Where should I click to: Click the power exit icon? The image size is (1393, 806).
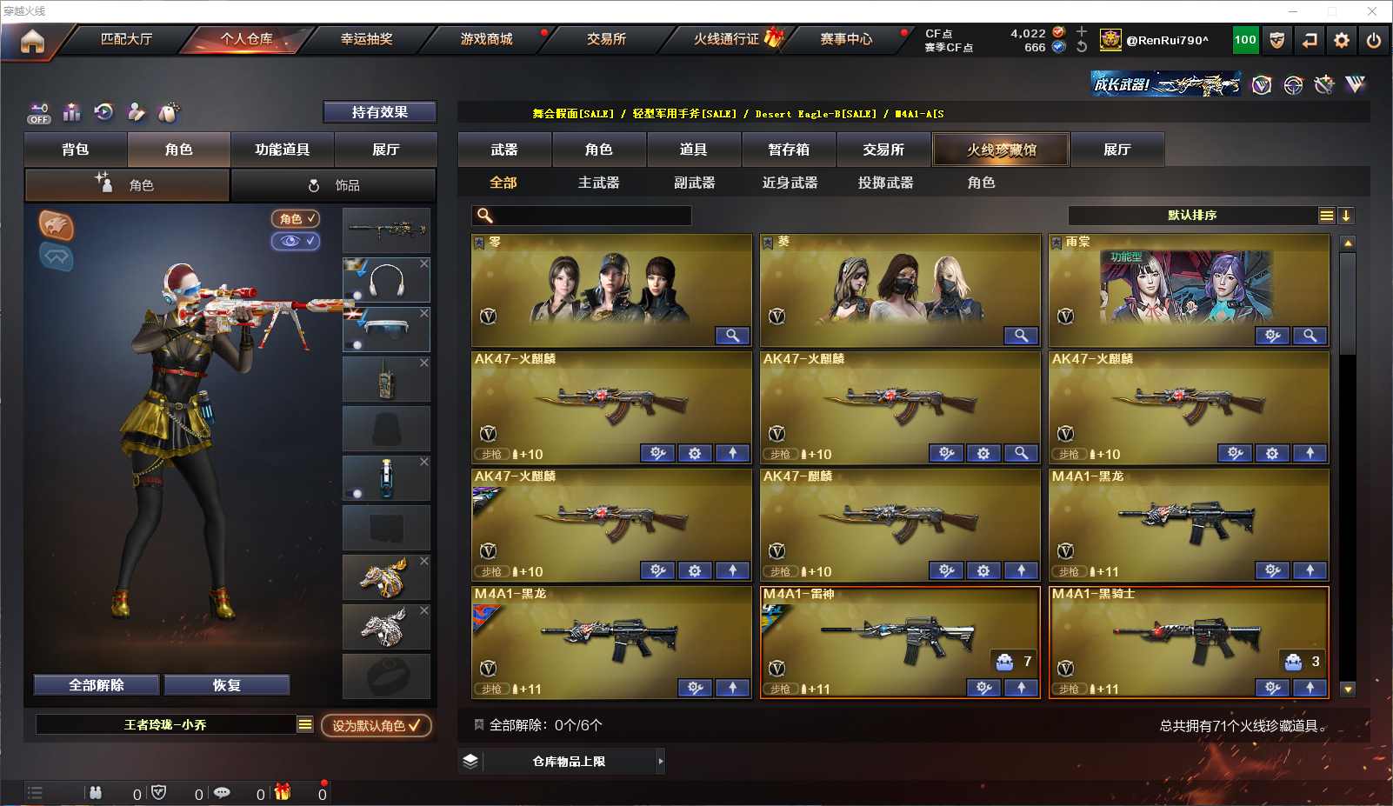[1374, 40]
